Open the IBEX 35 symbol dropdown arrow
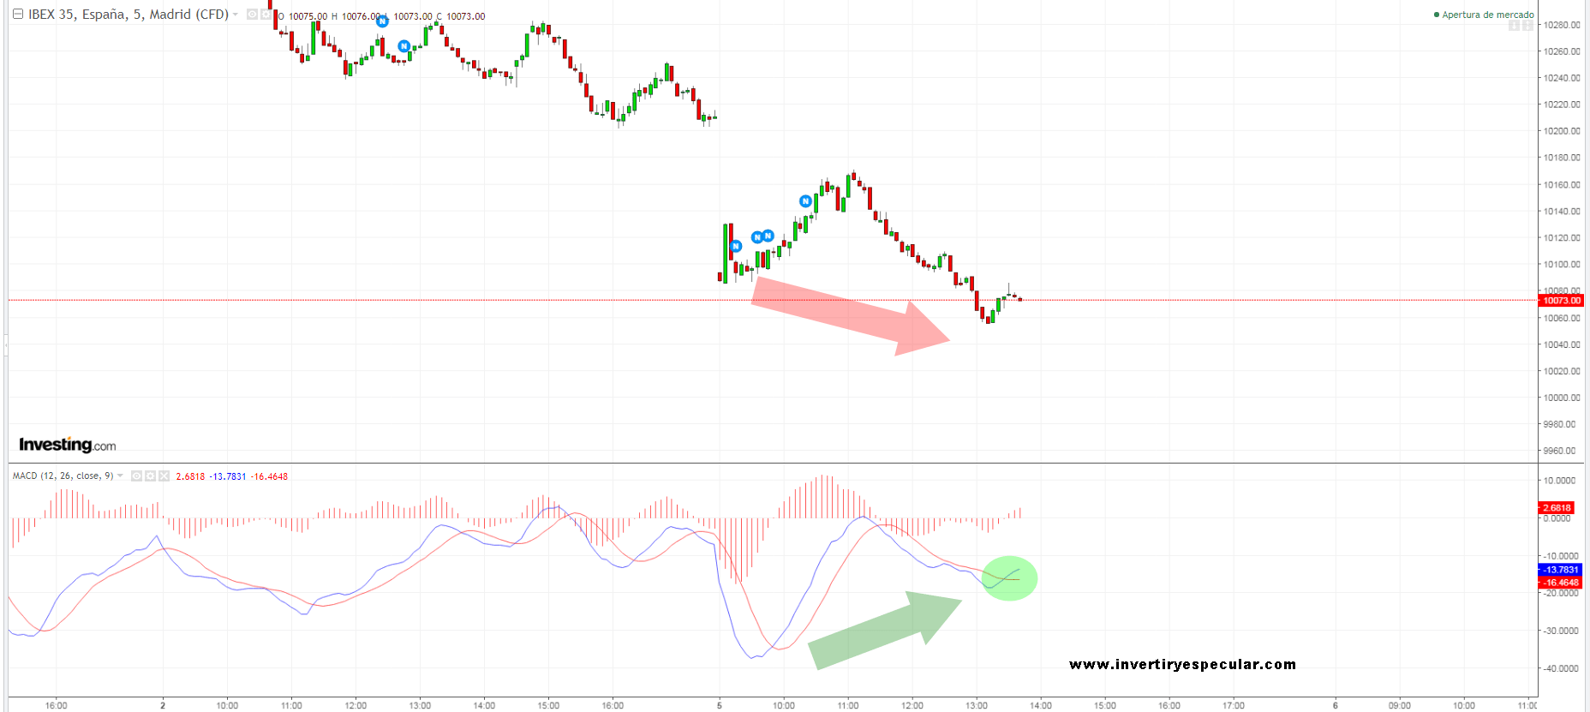Image resolution: width=1590 pixels, height=712 pixels. point(236,15)
